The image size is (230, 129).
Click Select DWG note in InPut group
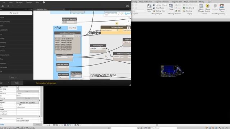pyautogui.click(x=72, y=28)
